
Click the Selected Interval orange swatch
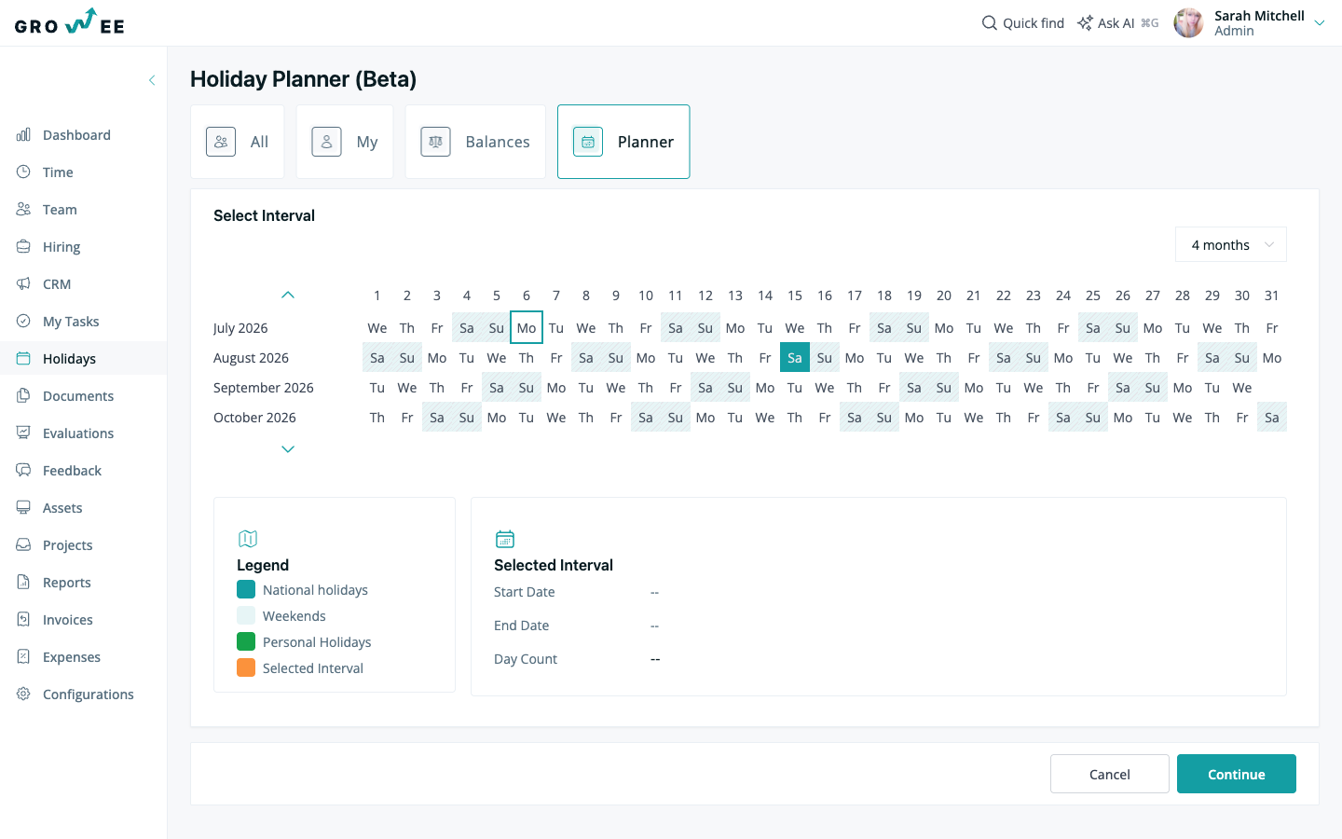click(246, 667)
